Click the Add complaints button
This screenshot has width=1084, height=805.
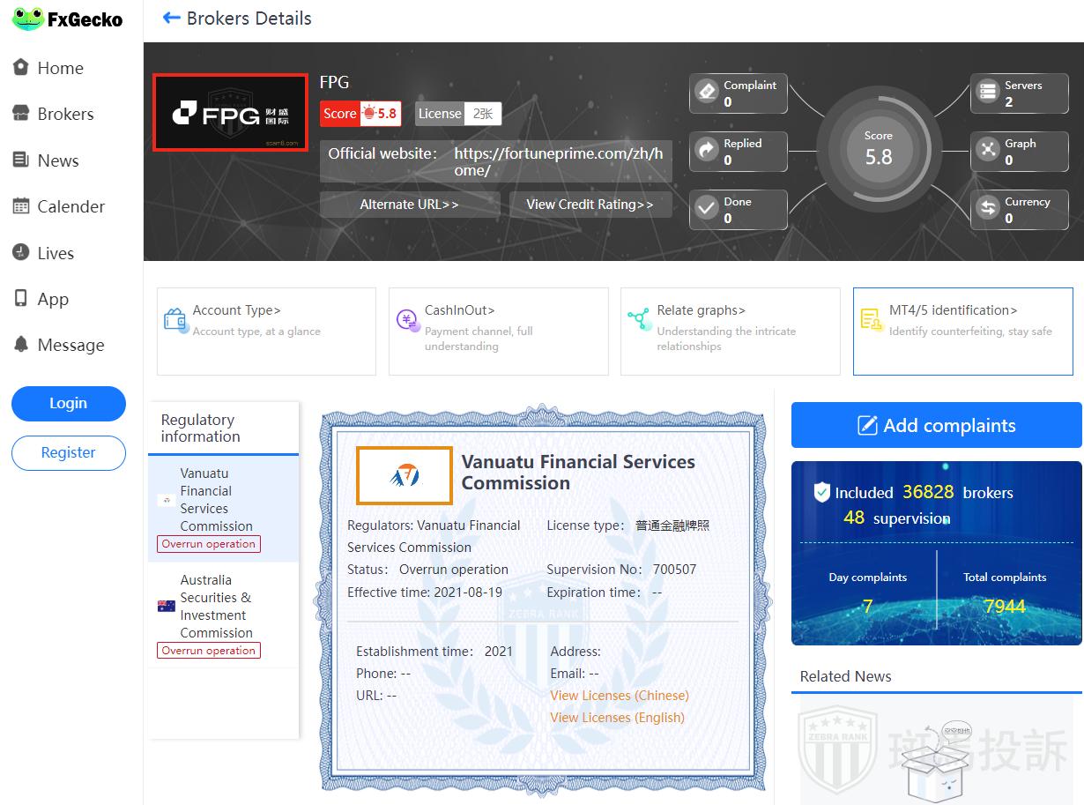[936, 426]
